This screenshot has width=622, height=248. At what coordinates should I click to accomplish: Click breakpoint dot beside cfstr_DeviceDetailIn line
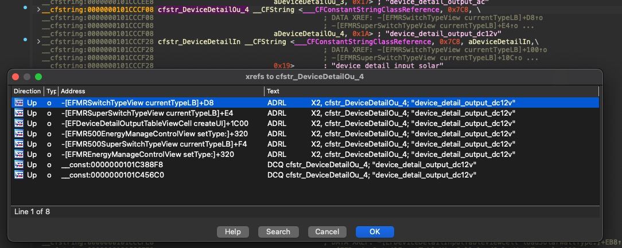(25, 40)
